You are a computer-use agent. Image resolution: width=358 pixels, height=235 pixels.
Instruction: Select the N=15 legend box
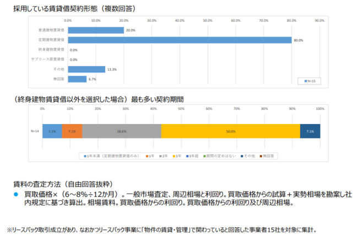(x=309, y=81)
